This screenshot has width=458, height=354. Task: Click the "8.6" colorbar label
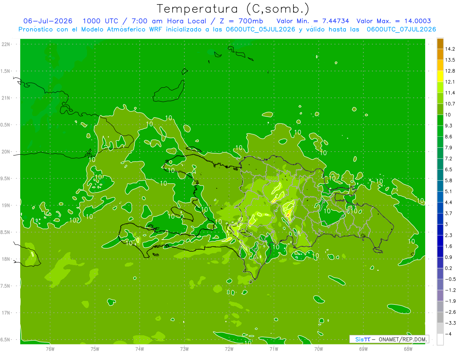[448, 137]
